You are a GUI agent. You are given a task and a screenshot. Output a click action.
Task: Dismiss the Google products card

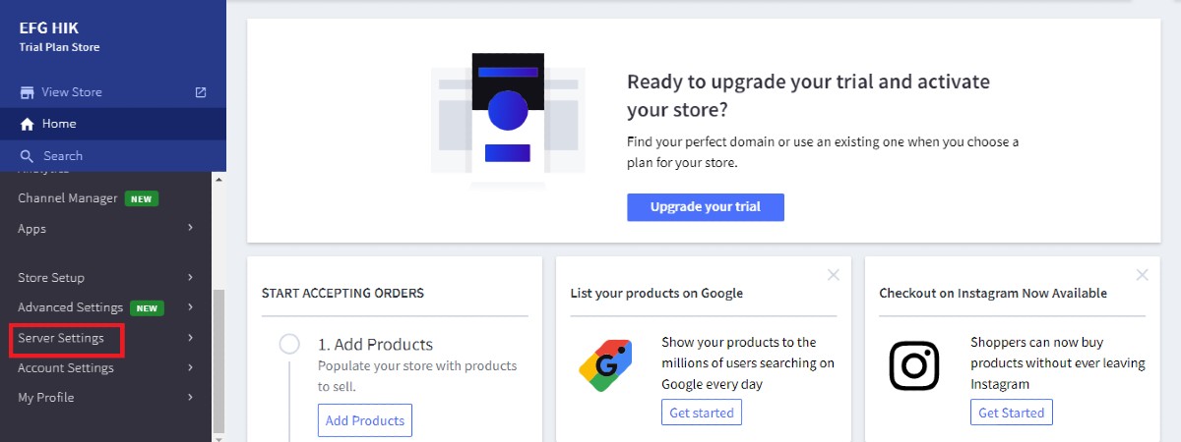(834, 275)
